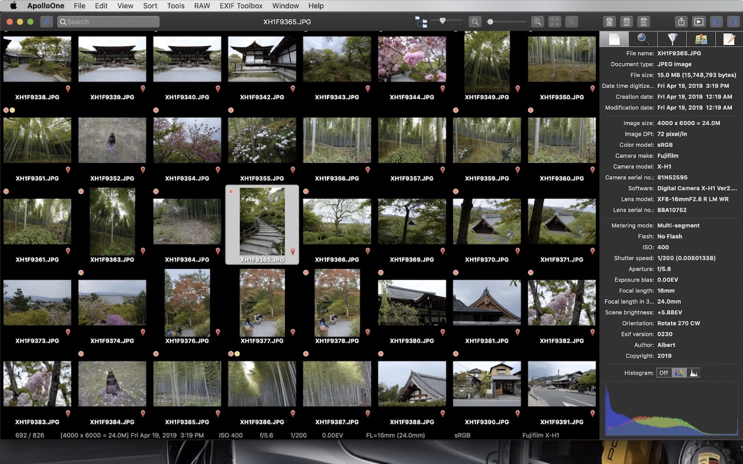Select thumbnail XH1F9377.JPG

point(262,303)
